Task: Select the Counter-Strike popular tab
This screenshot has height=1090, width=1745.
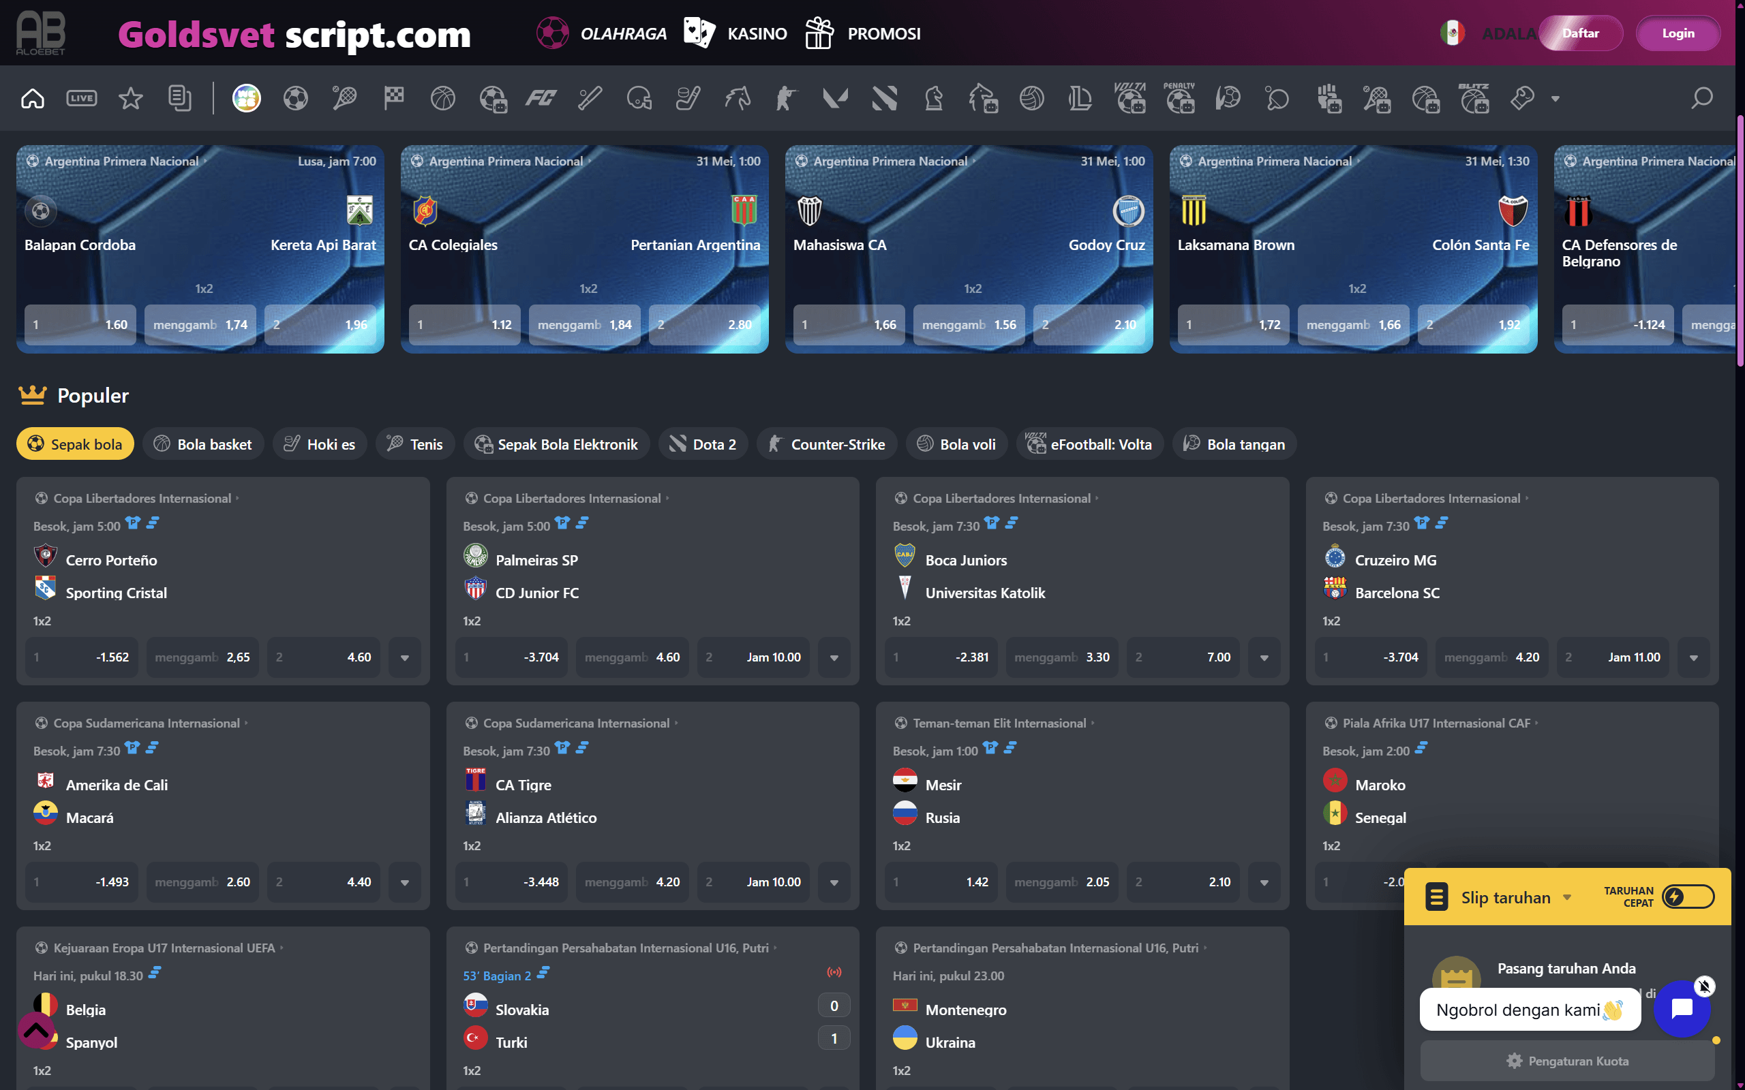Action: [826, 444]
